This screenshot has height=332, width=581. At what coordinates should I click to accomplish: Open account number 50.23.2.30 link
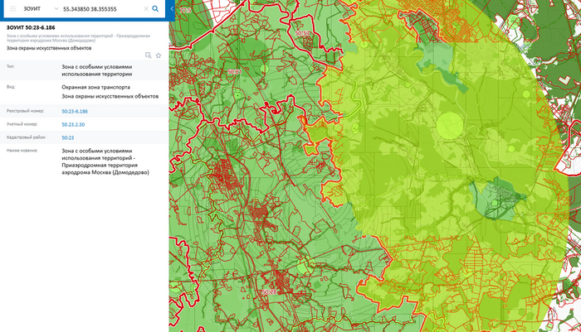pos(73,124)
